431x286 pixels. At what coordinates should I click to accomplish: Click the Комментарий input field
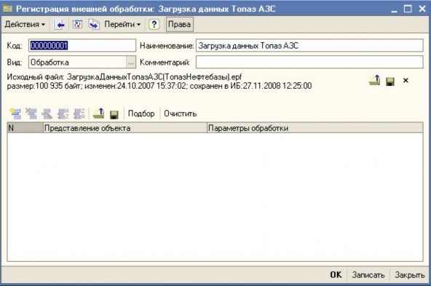pos(309,62)
